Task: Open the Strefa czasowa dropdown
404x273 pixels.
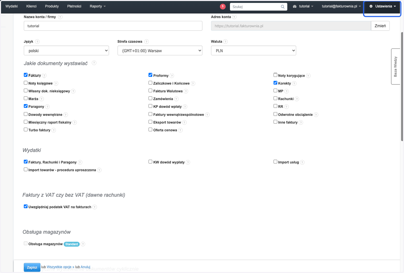Action: click(x=160, y=50)
